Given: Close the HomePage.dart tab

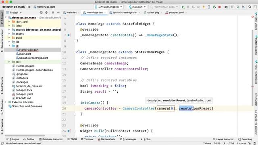Looking at the screenshot, I should (x=105, y=12).
